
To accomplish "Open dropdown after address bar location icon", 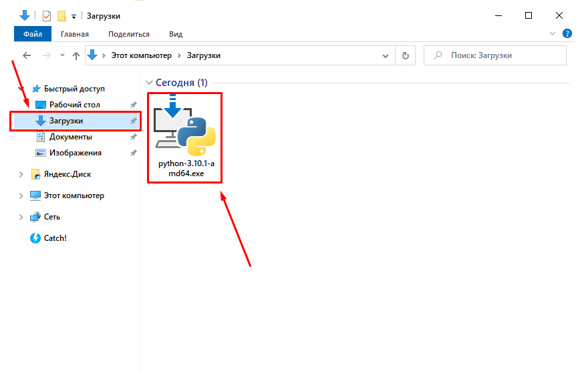I will point(104,56).
